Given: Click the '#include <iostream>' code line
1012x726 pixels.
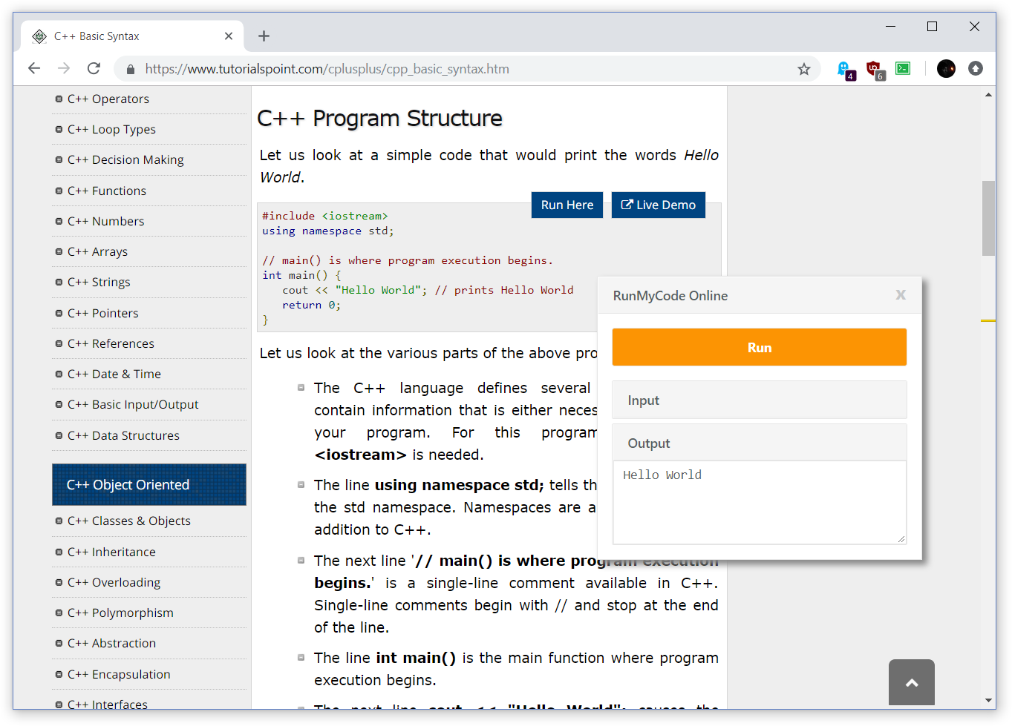Looking at the screenshot, I should (325, 216).
